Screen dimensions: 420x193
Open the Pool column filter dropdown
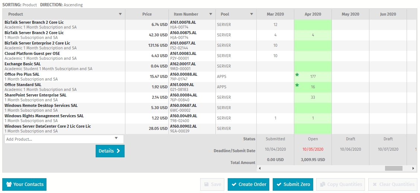tap(251, 14)
